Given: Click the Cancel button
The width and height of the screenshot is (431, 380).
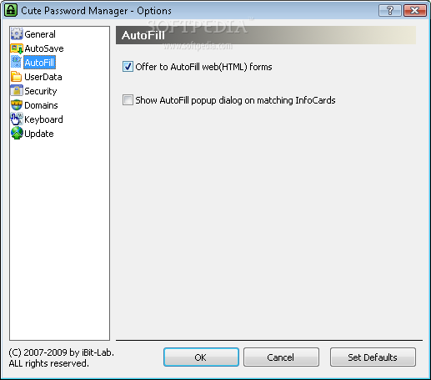Looking at the screenshot, I should pyautogui.click(x=281, y=357).
